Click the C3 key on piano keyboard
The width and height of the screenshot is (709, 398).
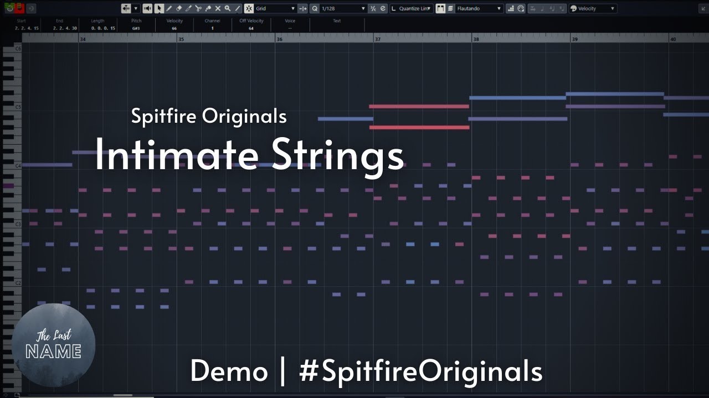(12, 224)
